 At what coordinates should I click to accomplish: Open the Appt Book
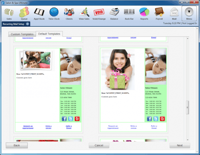click(39, 14)
